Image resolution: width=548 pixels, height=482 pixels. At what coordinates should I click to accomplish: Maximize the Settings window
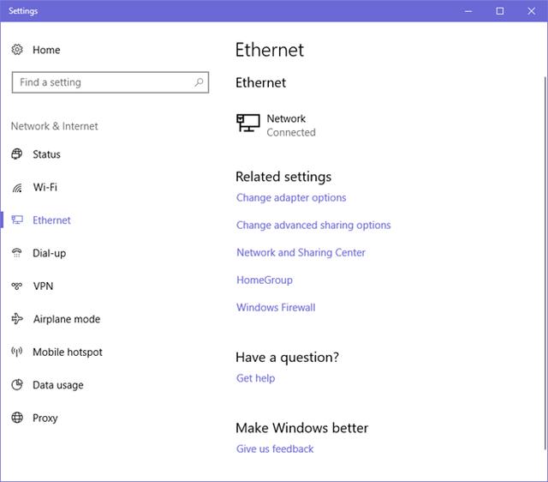500,11
